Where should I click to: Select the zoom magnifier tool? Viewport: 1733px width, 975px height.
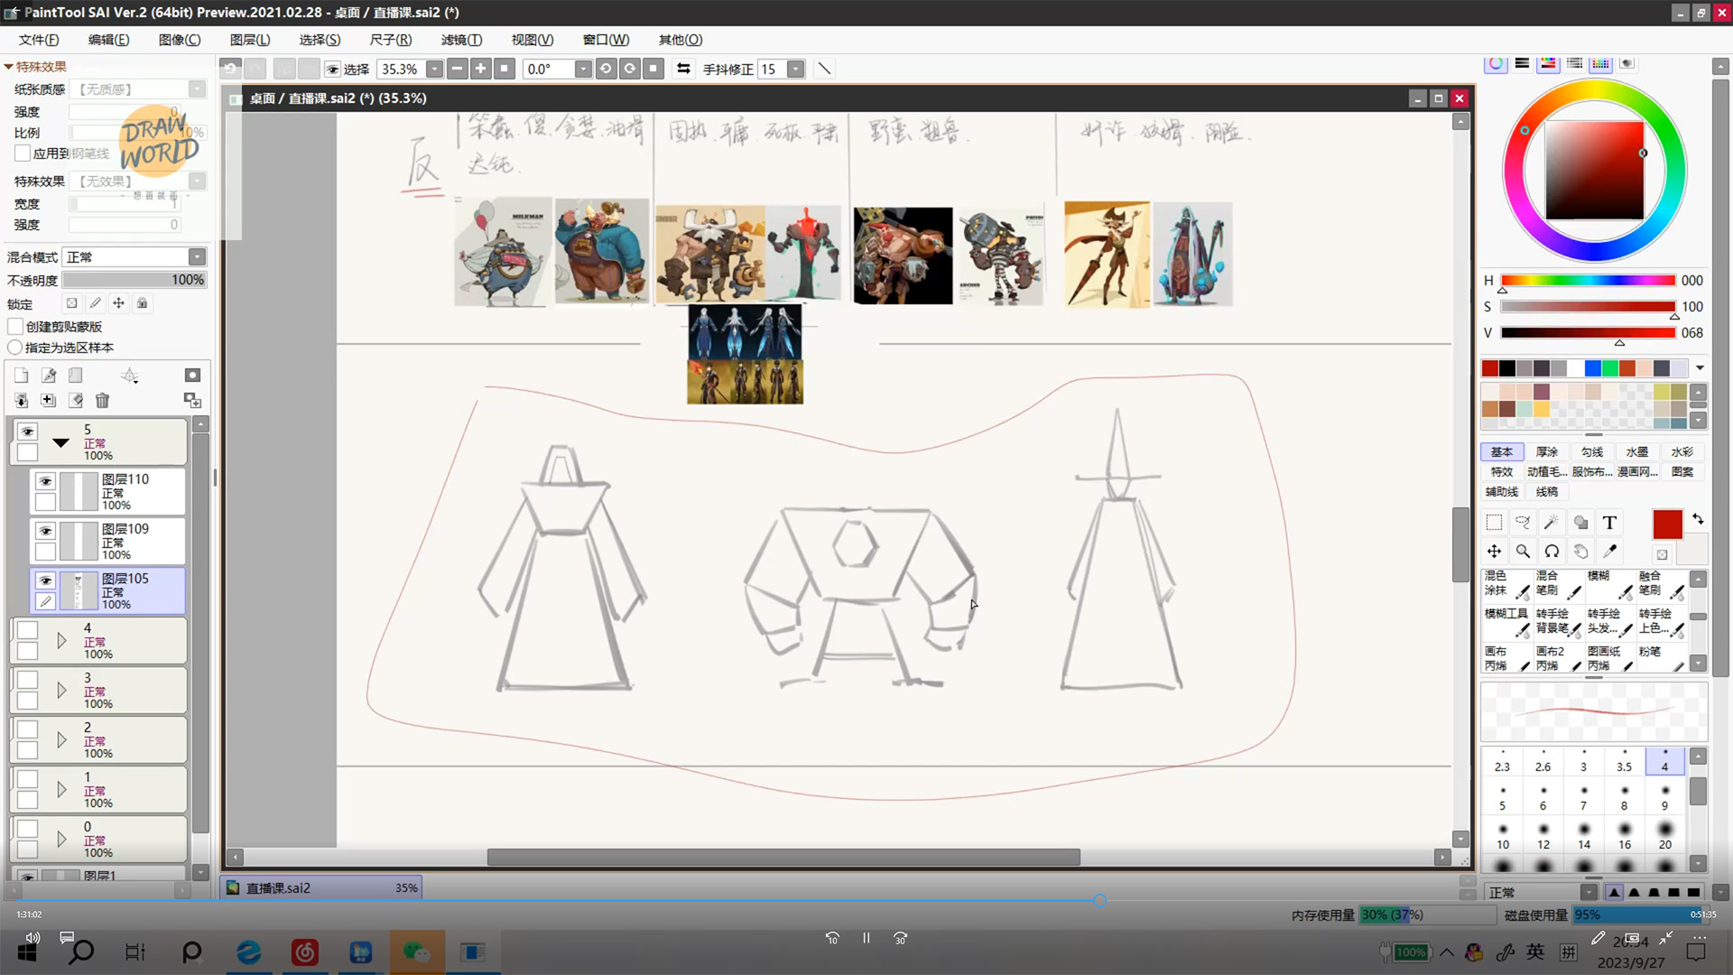pyautogui.click(x=1523, y=552)
